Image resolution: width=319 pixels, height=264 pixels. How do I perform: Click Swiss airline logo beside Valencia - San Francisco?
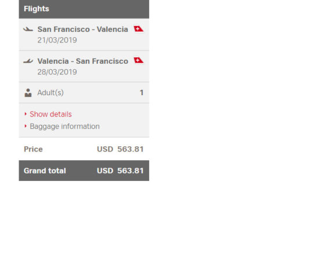139,60
